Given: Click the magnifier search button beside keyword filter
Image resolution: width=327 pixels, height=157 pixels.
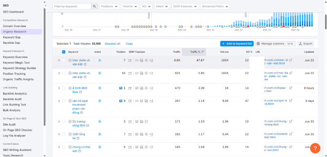Looking at the screenshot, I should pyautogui.click(x=94, y=7).
